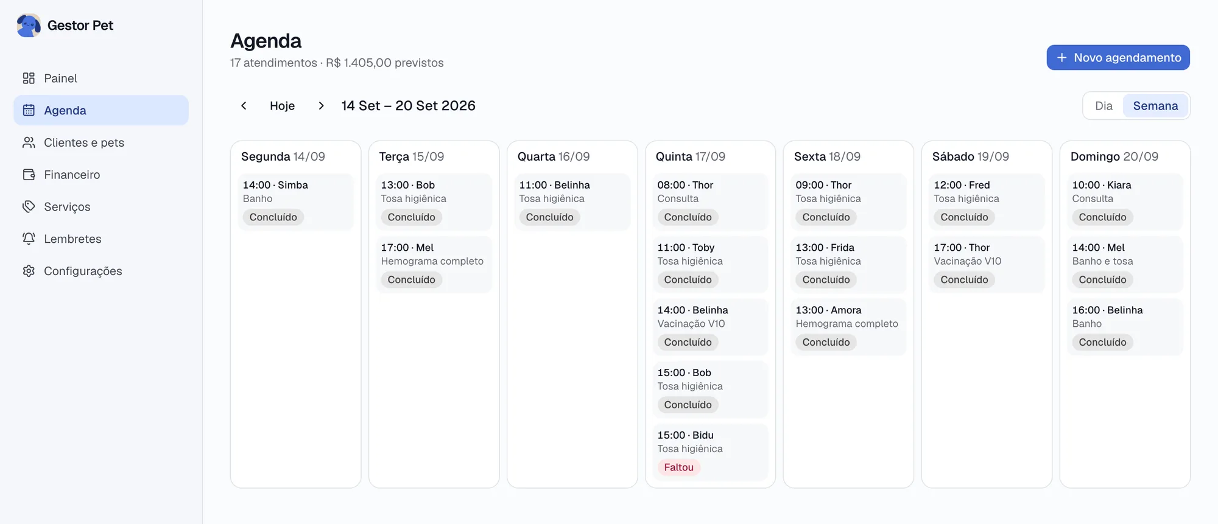The width and height of the screenshot is (1218, 524).
Task: Click the Quinta 17/09 column header
Action: [691, 156]
